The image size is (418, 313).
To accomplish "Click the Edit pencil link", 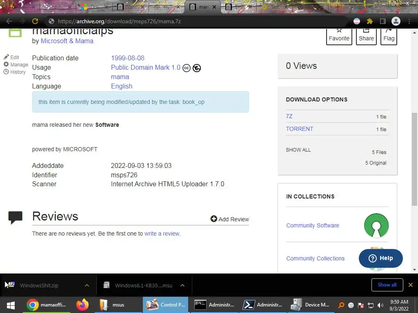I will pos(11,57).
